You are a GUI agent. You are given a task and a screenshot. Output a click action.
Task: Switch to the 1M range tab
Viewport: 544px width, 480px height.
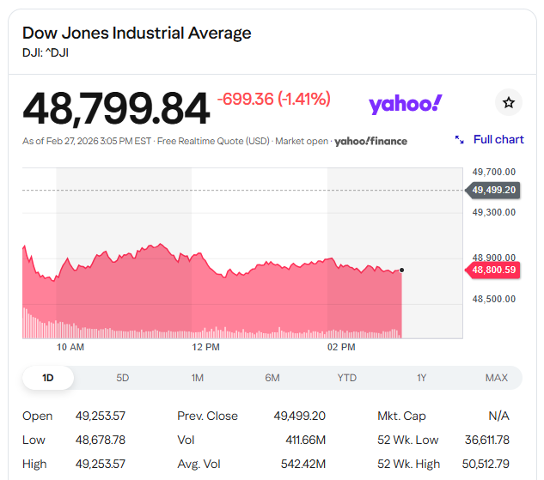[x=198, y=378]
